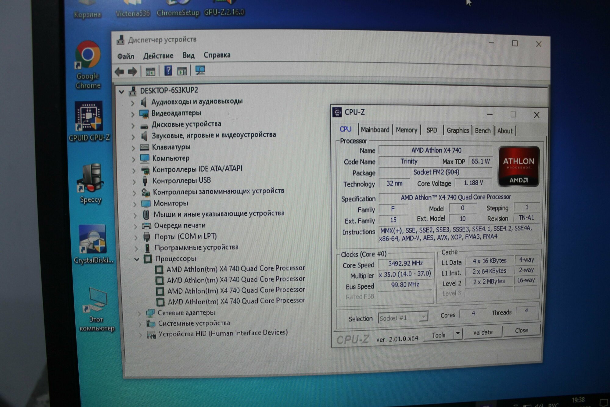
Task: Expand Порты (COM и LPT) node
Action: [136, 238]
